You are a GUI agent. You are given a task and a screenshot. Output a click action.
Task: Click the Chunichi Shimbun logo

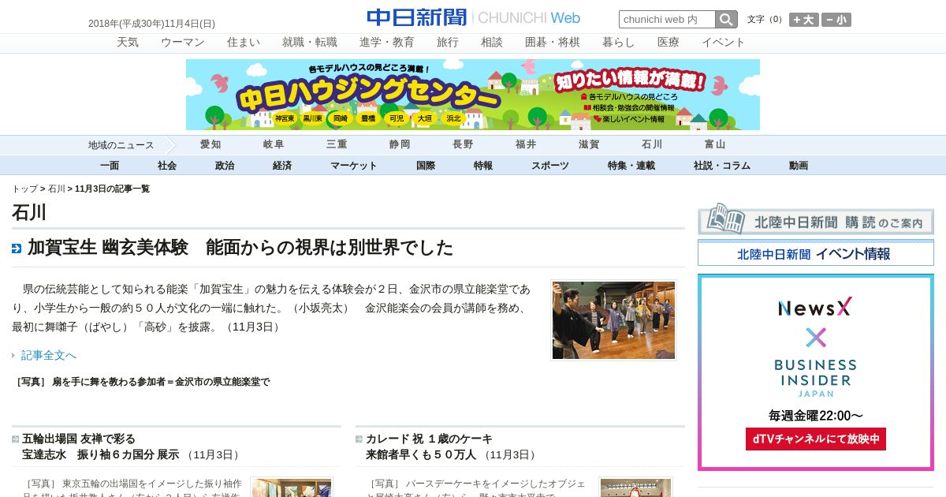474,17
